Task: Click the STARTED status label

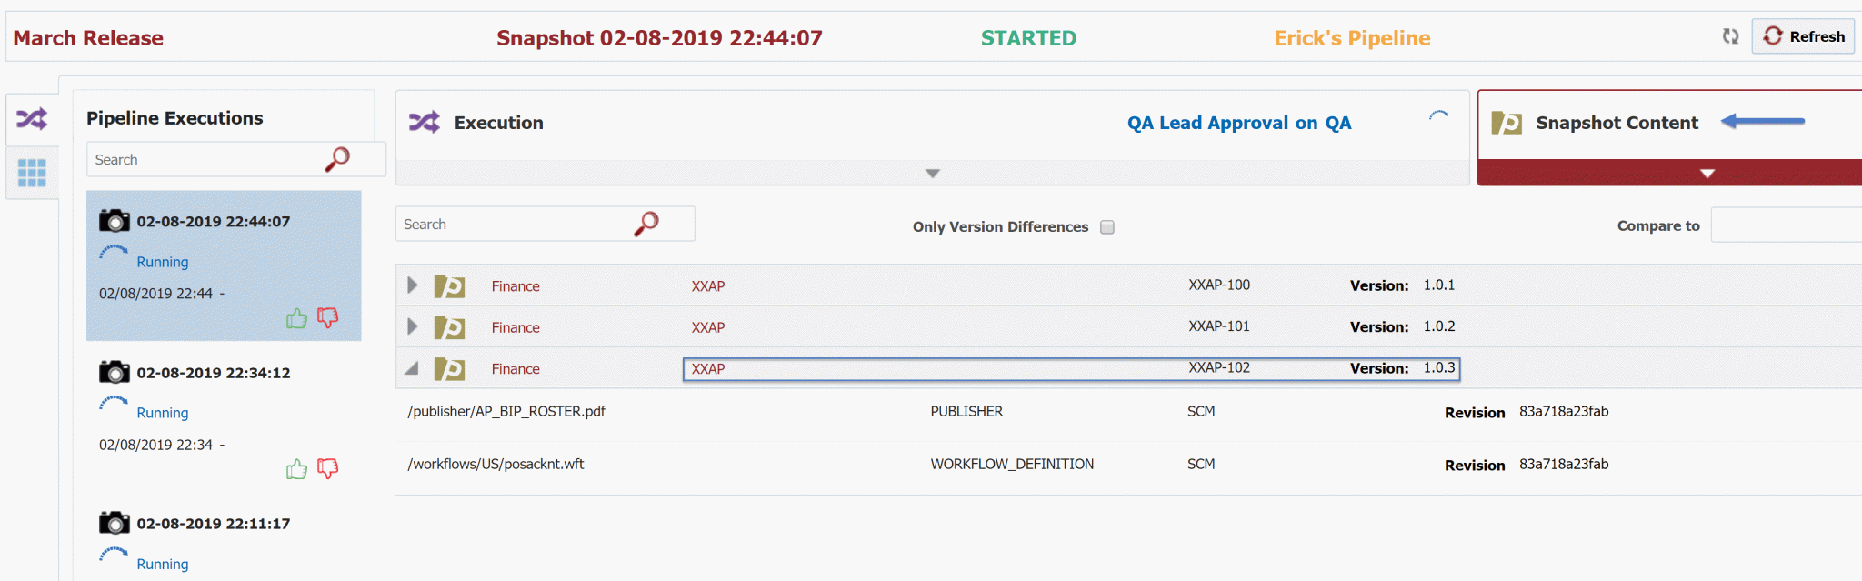Action: (1028, 38)
